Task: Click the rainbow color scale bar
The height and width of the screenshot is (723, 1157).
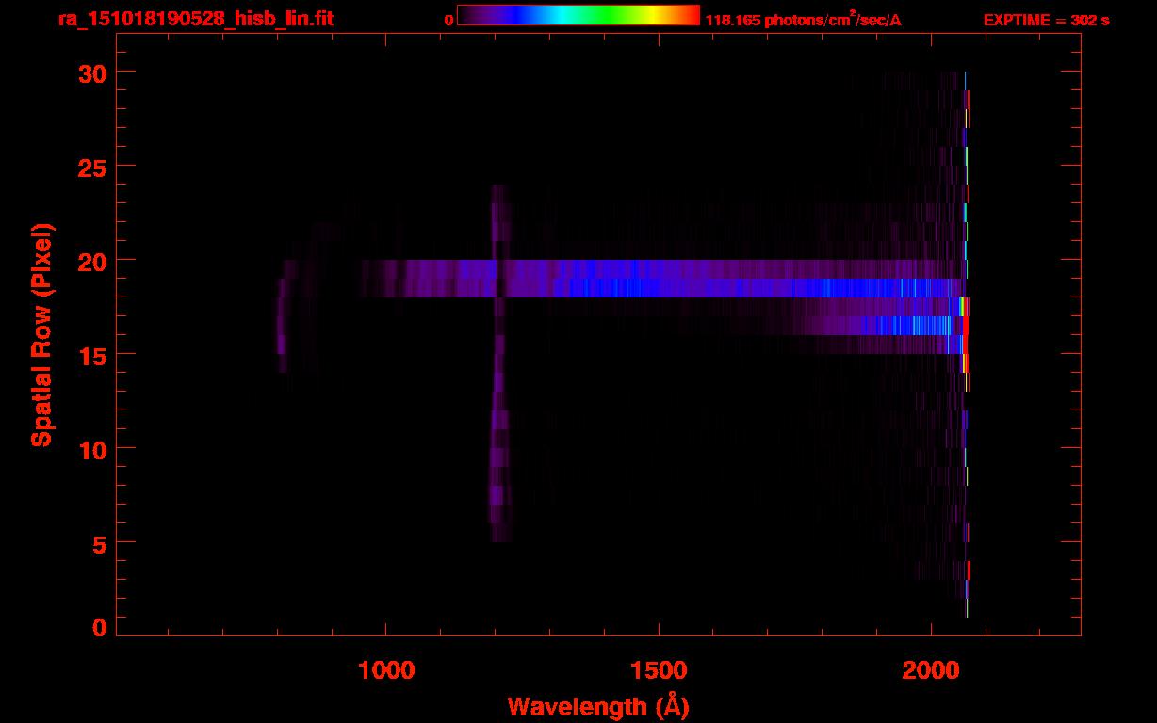Action: pyautogui.click(x=578, y=15)
